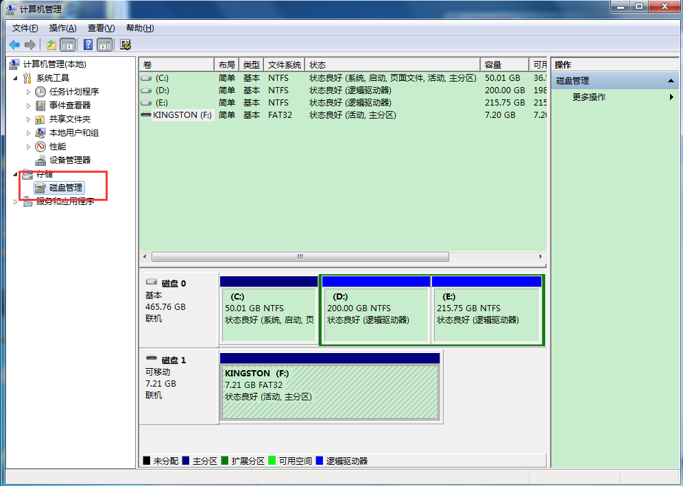683x486 pixels.
Task: Sort by the 容量 column header
Action: 505,65
